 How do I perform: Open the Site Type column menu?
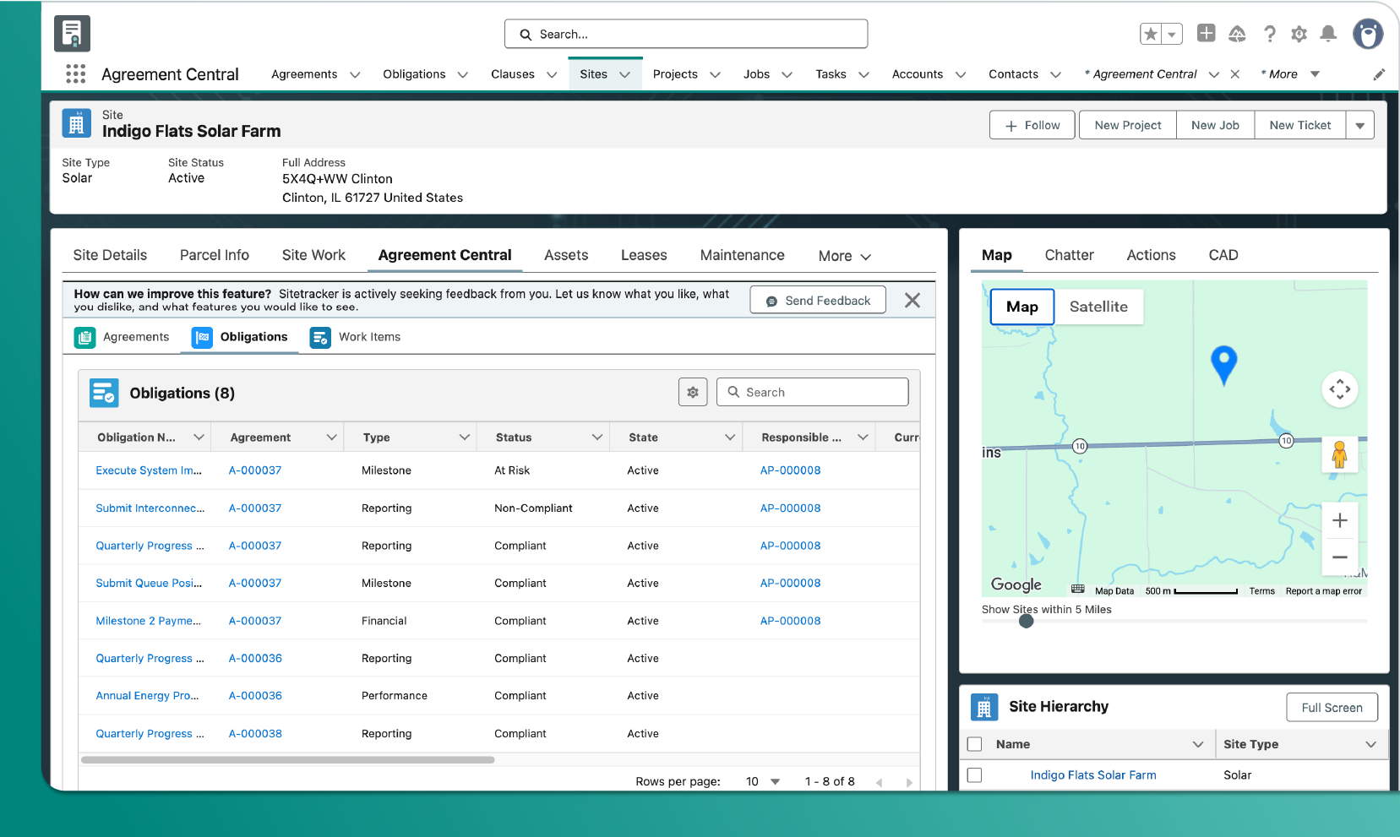(x=1371, y=744)
